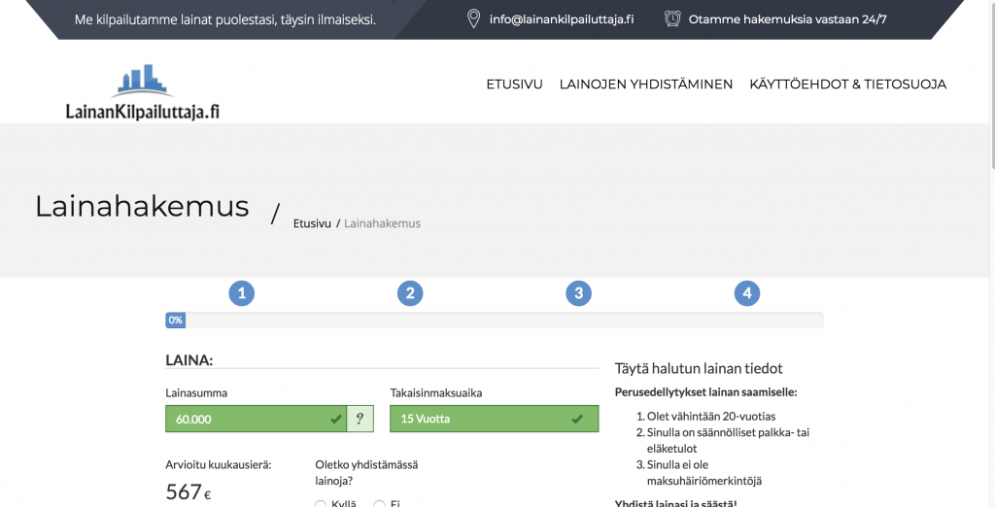Click the Lainahakemus breadcrumb text
Screen dimensions: 995x507
(x=382, y=223)
